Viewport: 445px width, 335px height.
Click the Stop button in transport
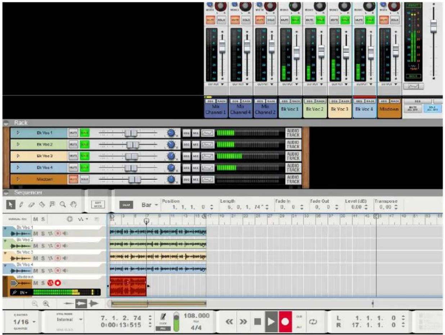257,321
